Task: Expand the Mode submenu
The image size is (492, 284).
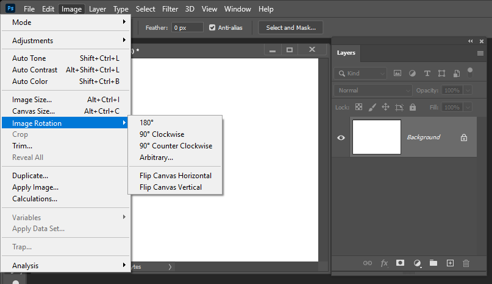Action: (66, 23)
